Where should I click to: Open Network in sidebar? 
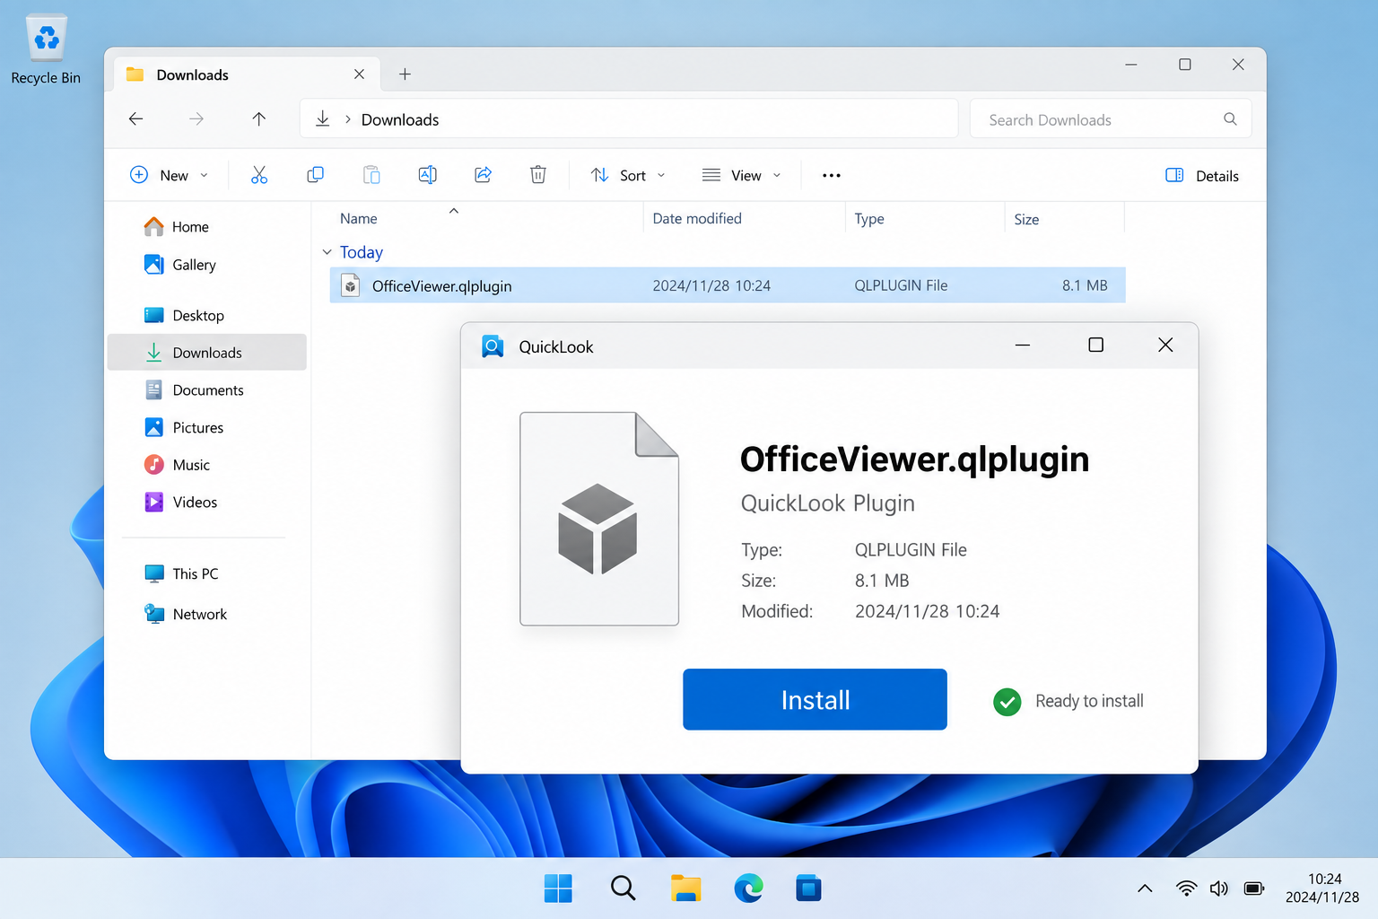(187, 614)
